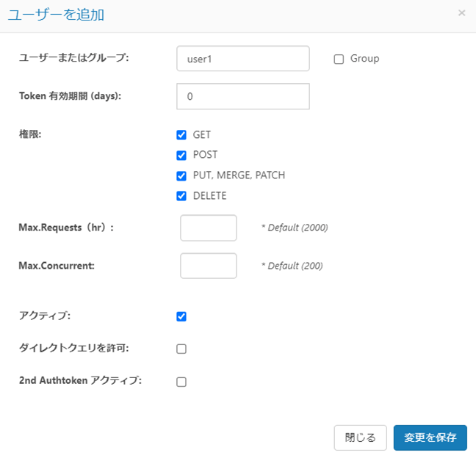476x458 pixels.
Task: Click the 変更を保存 button
Action: [430, 437]
